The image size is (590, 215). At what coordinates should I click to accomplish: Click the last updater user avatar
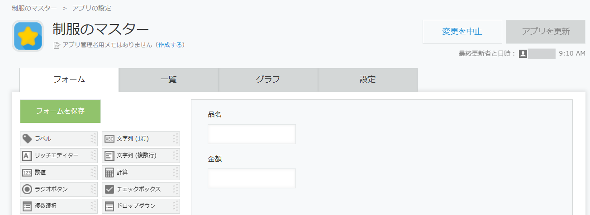[523, 54]
